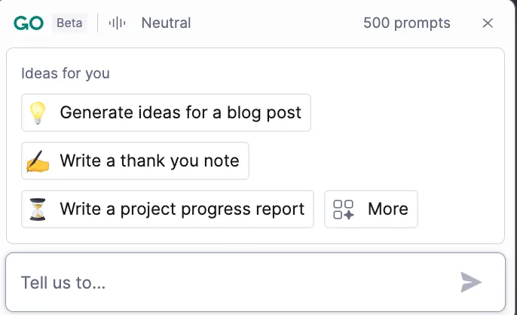Send the prompt with the arrow icon
517x315 pixels.
471,283
